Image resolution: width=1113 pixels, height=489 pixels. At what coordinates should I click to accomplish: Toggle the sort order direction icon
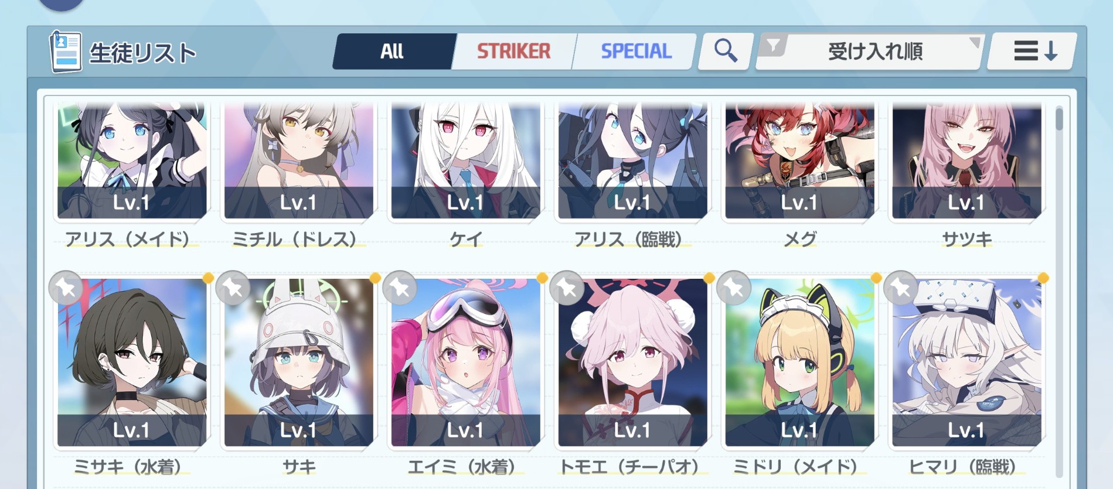1033,51
